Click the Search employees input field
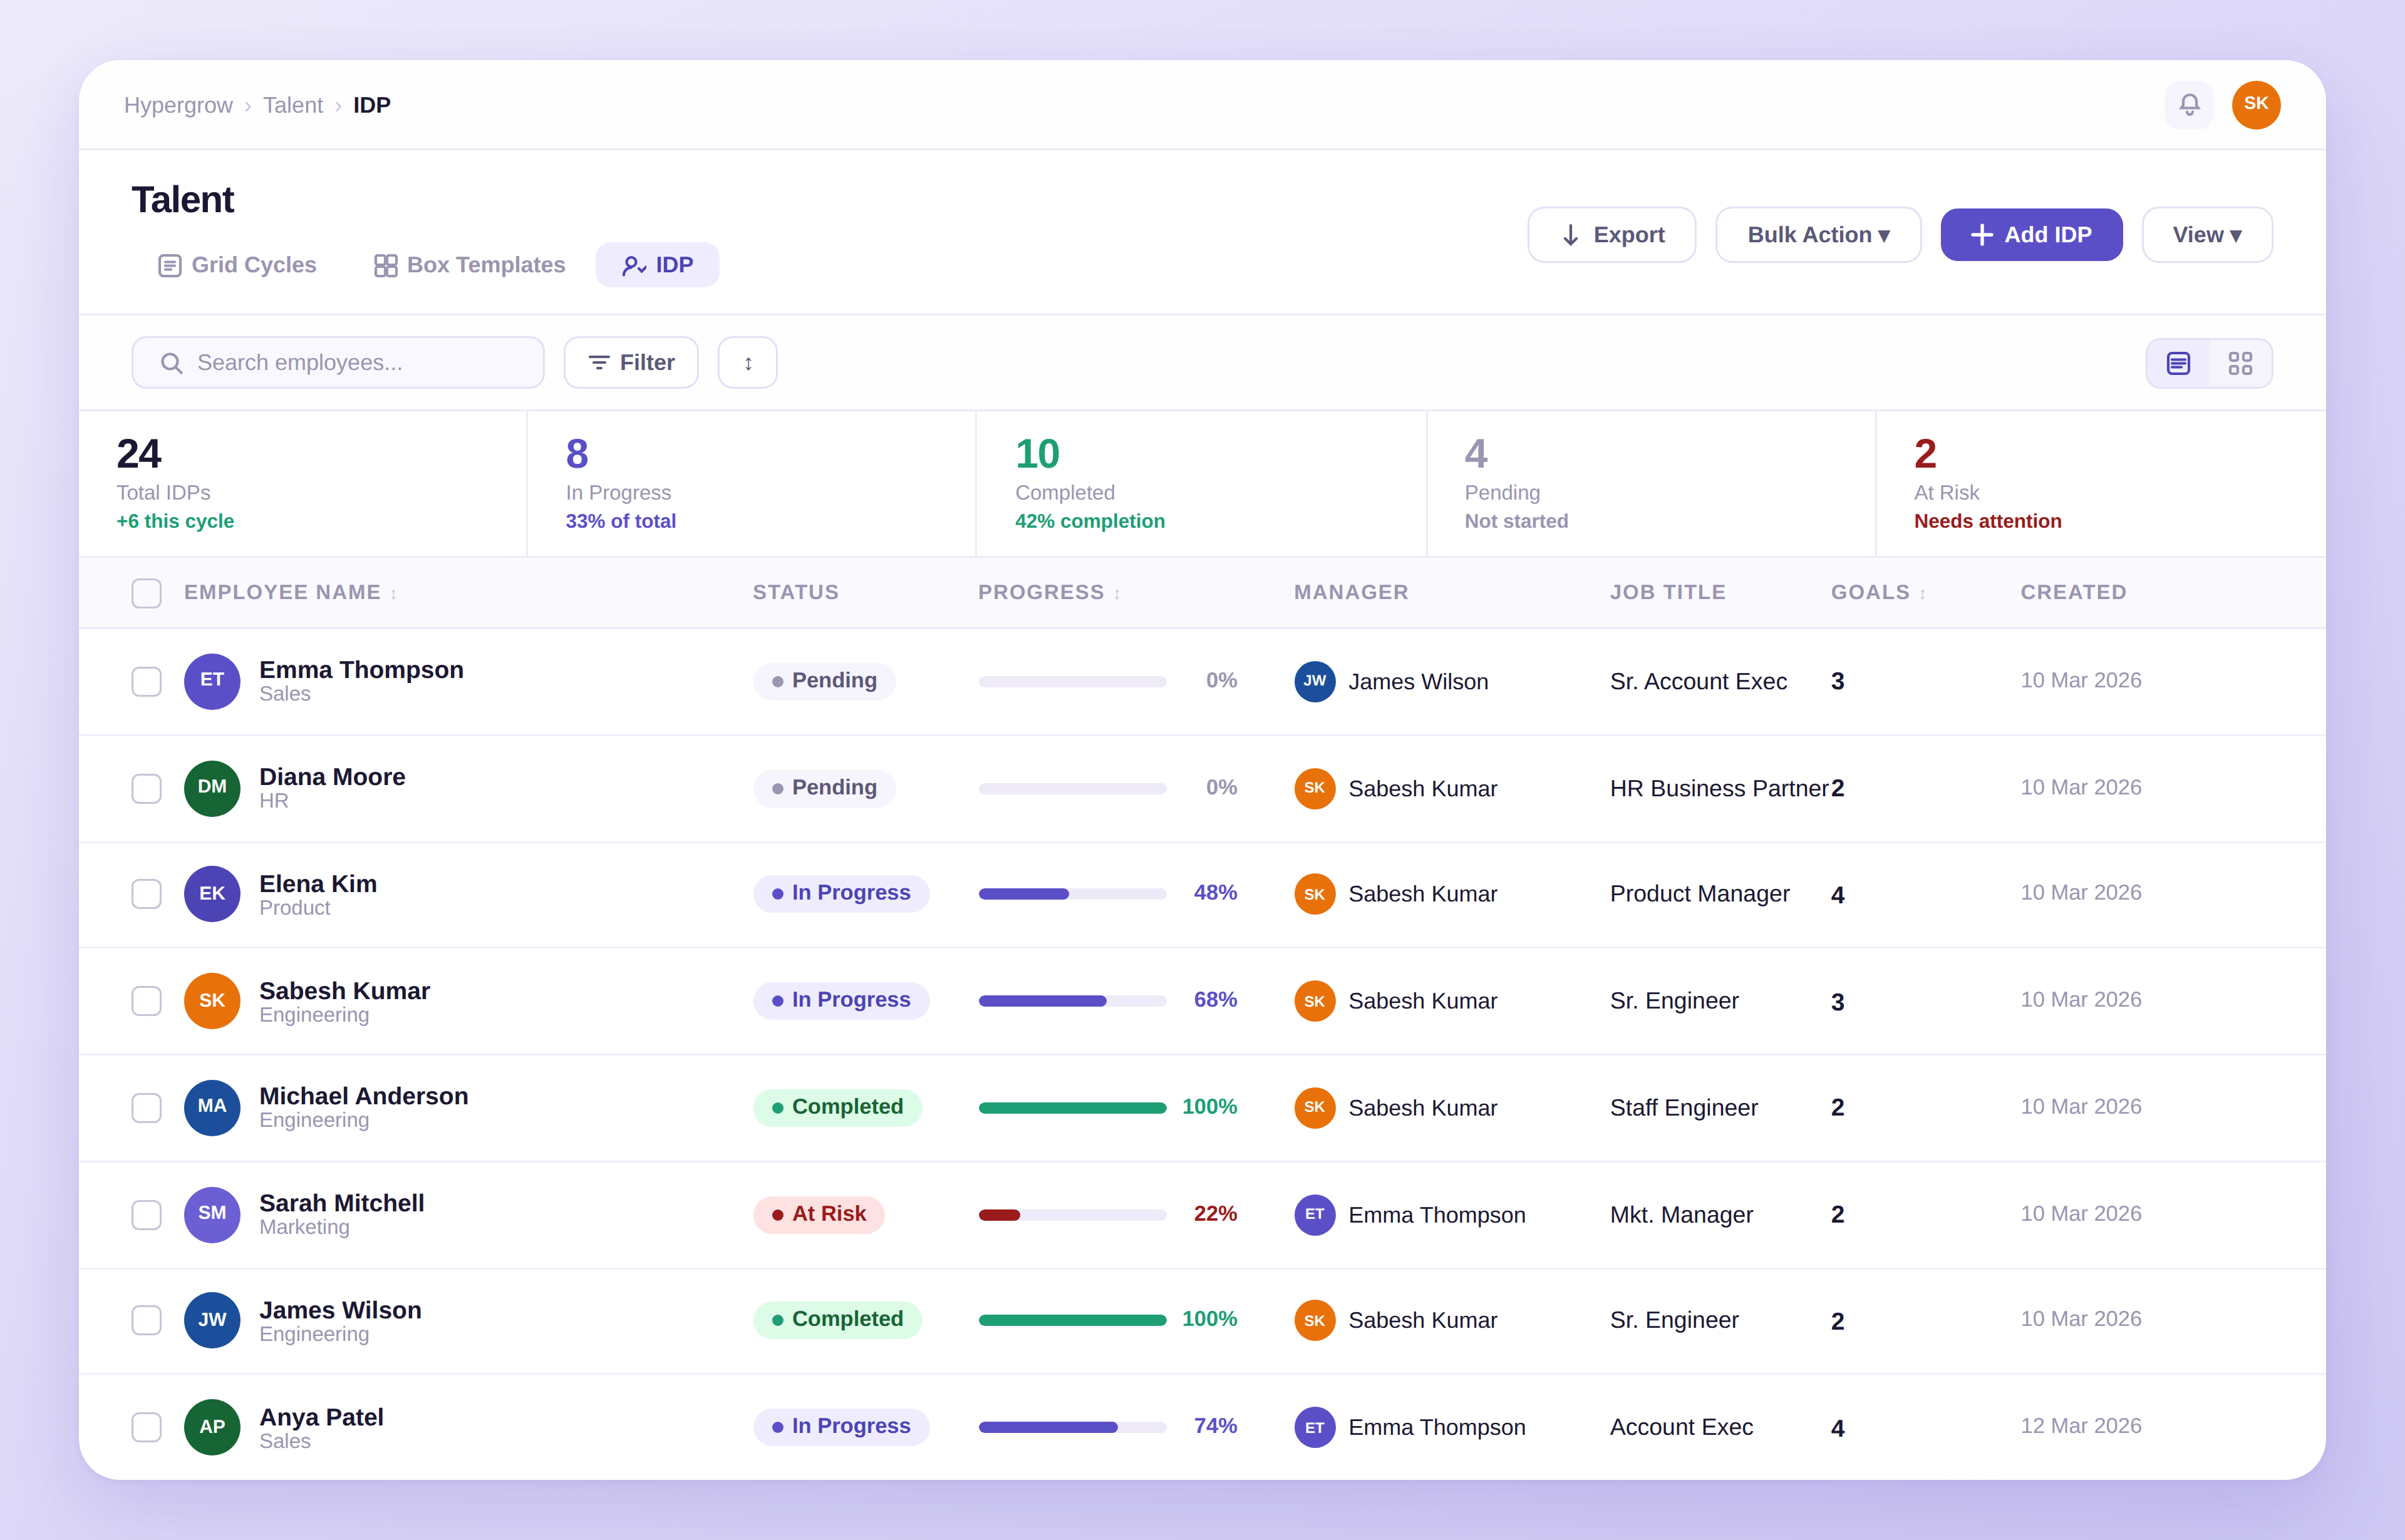This screenshot has height=1540, width=2405. click(337, 362)
